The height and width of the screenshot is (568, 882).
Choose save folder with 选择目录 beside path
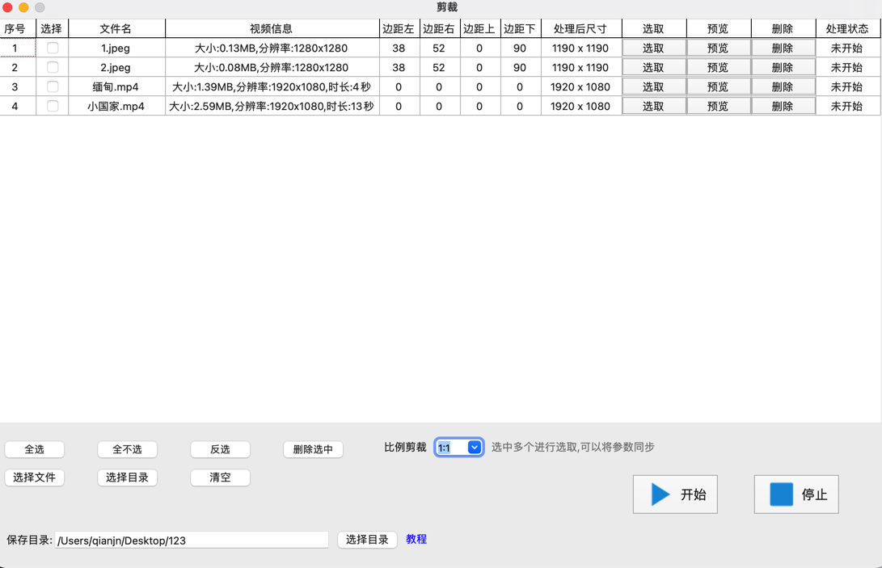(x=367, y=540)
